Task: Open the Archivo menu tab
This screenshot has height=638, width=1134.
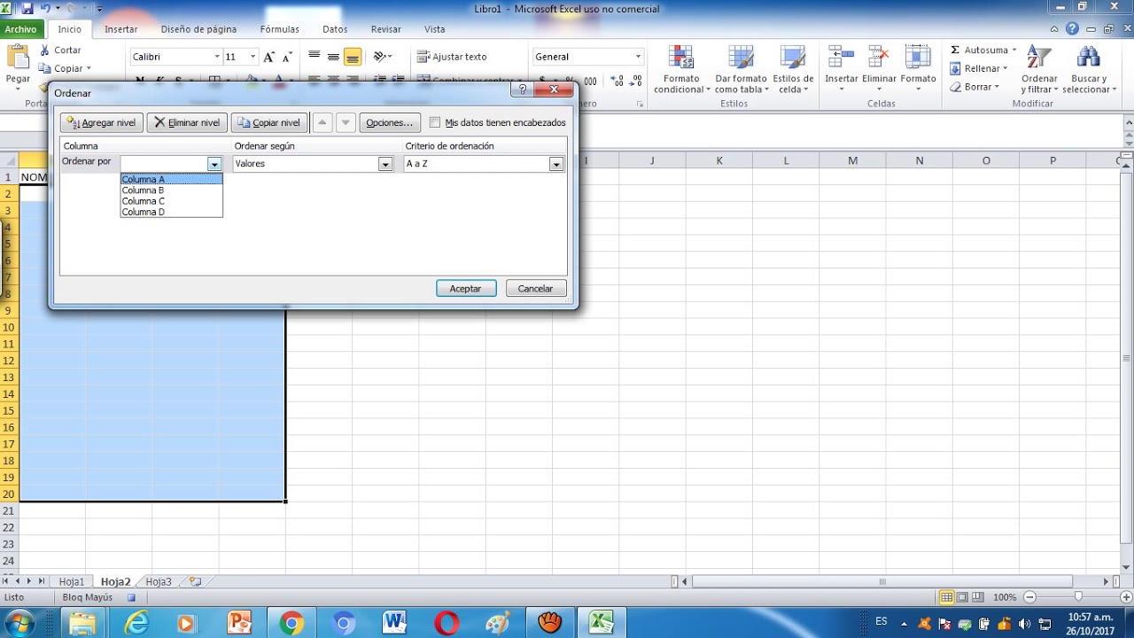Action: coord(20,29)
